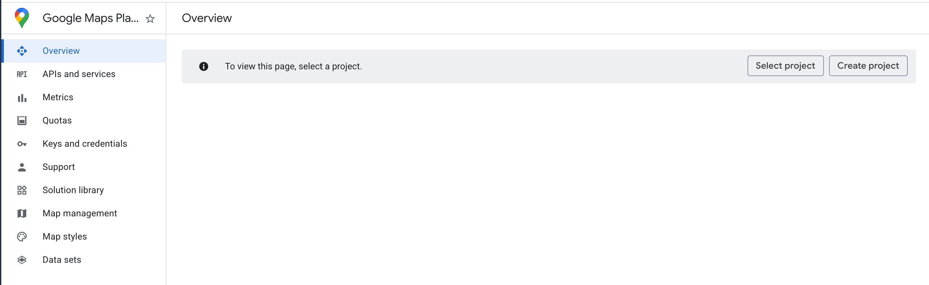Screen dimensions: 929x285
Task: Open APIs and services page
Action: pos(79,74)
